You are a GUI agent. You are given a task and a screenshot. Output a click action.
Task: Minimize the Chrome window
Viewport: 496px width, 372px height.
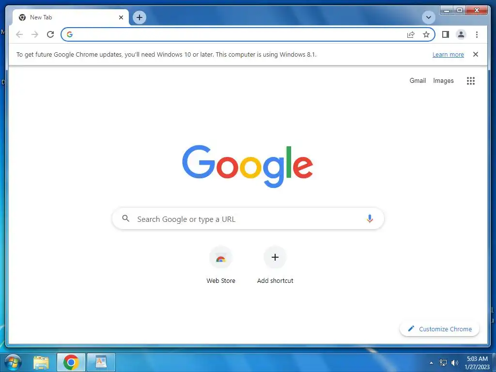(447, 11)
